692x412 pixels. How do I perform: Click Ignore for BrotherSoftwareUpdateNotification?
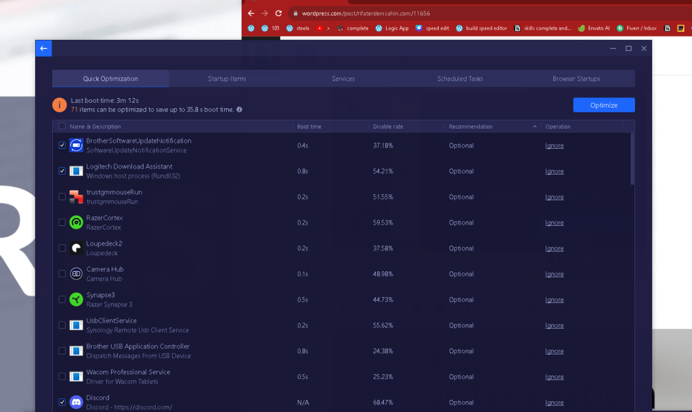coord(555,145)
